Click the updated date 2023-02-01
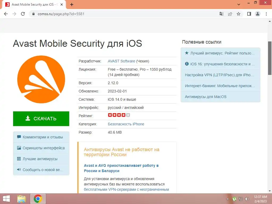The image size is (272, 204). pyautogui.click(x=117, y=91)
